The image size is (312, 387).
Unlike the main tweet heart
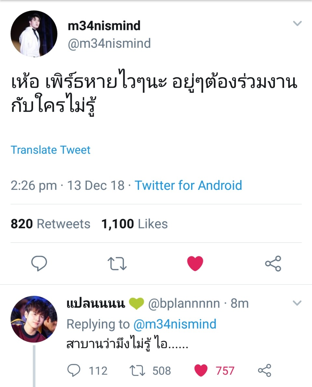[195, 264]
